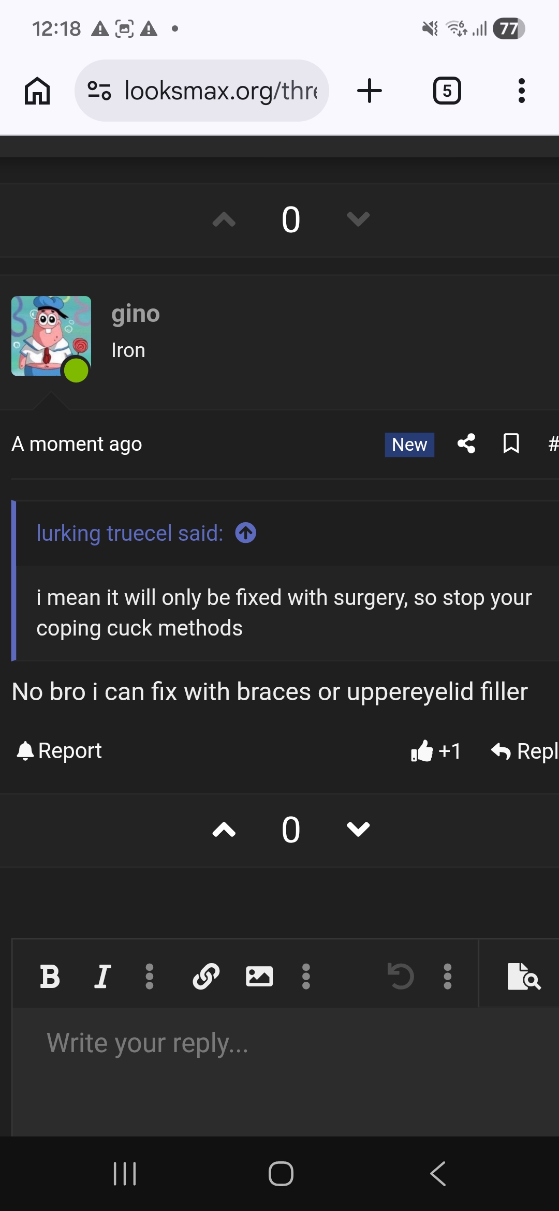Expand extra insert options beside the image icon
559x1211 pixels.
tap(306, 976)
